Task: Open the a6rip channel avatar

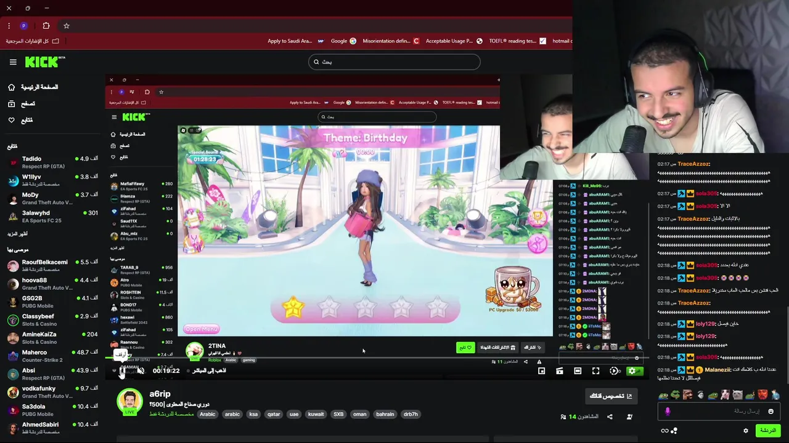Action: point(129,402)
